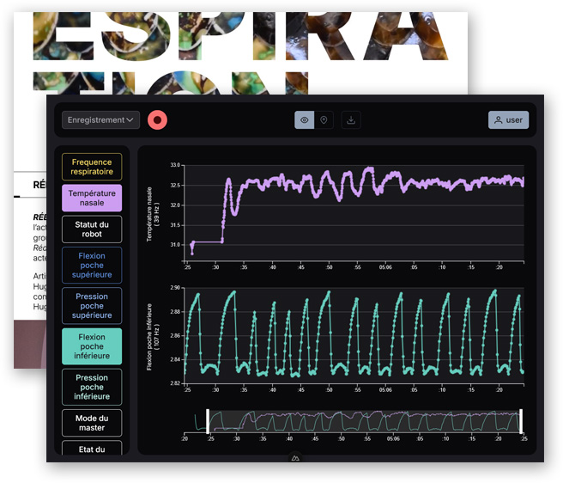Viewport: 563px width, 483px height.
Task: Enable Flexion poche supérieure signal
Action: tap(92, 266)
